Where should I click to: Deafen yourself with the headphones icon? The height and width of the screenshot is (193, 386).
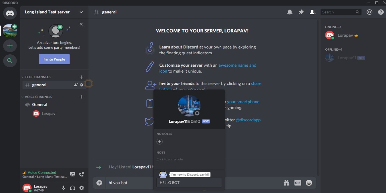pyautogui.click(x=72, y=188)
